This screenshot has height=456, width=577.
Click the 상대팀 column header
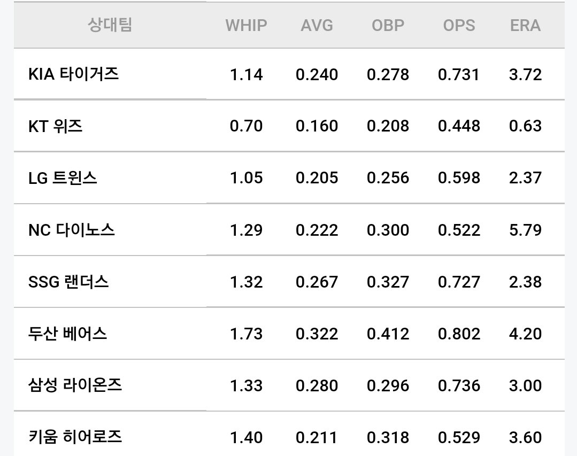[x=110, y=25]
